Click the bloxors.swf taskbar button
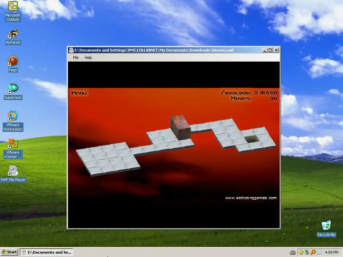The height and width of the screenshot is (257, 343). click(x=47, y=252)
